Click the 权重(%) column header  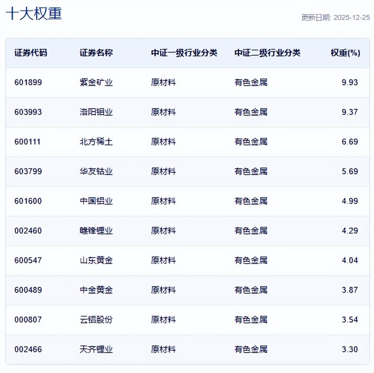coord(345,53)
